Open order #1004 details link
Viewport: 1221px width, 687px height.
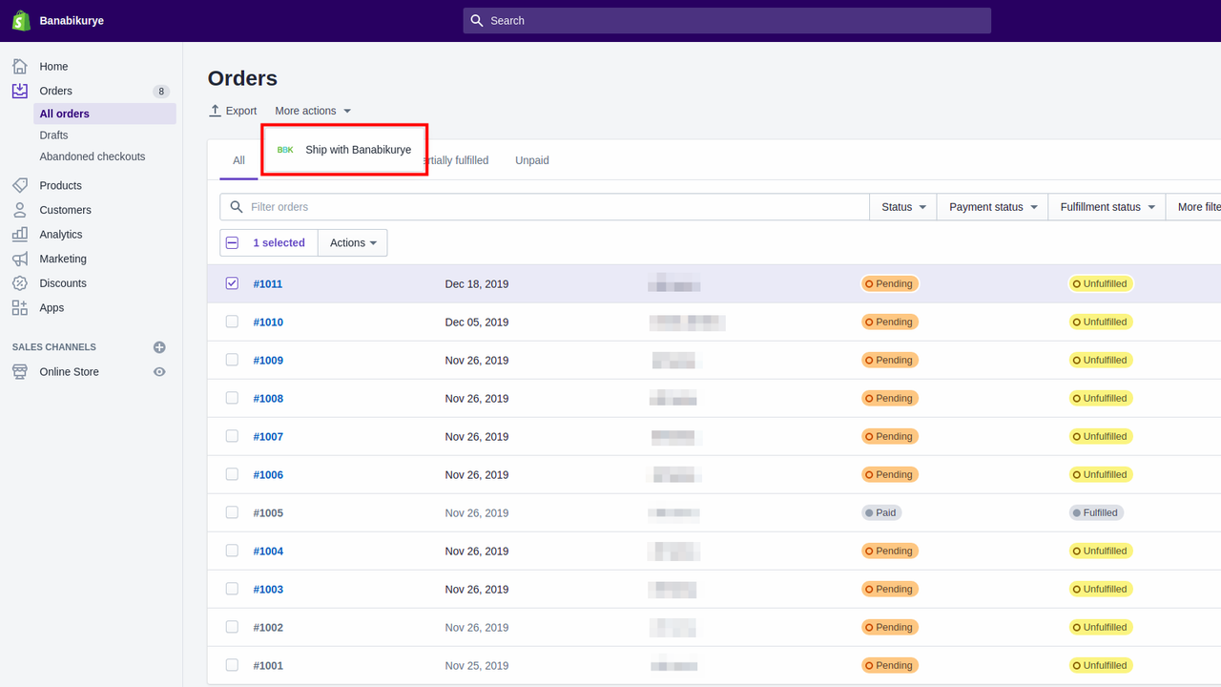(x=268, y=551)
